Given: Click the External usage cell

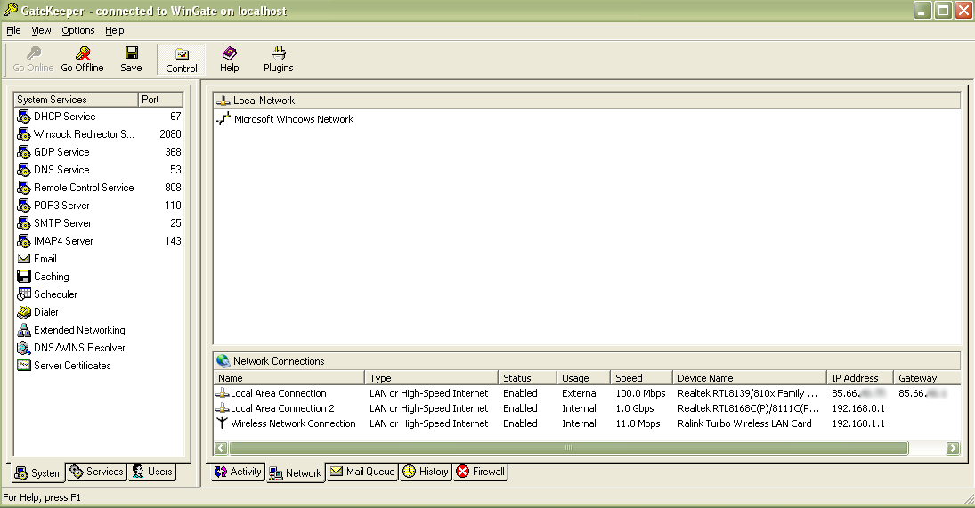Looking at the screenshot, I should pyautogui.click(x=580, y=394).
